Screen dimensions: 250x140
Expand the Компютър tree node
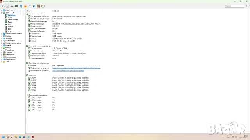(x=2, y=10)
